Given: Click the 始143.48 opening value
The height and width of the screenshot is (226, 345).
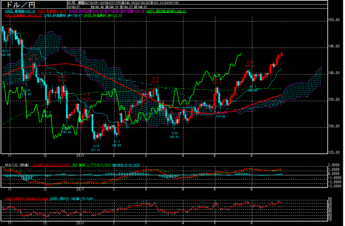Looking at the screenshot, I should (x=98, y=7).
